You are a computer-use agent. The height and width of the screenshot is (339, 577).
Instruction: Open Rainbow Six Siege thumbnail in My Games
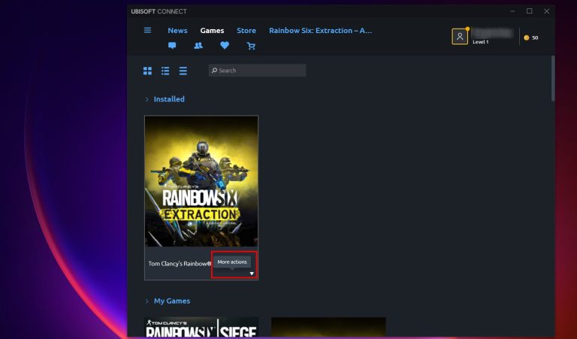(201, 327)
